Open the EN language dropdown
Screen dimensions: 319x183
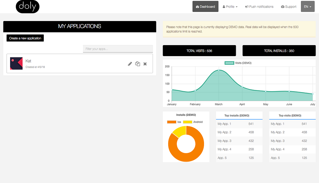pyautogui.click(x=308, y=6)
